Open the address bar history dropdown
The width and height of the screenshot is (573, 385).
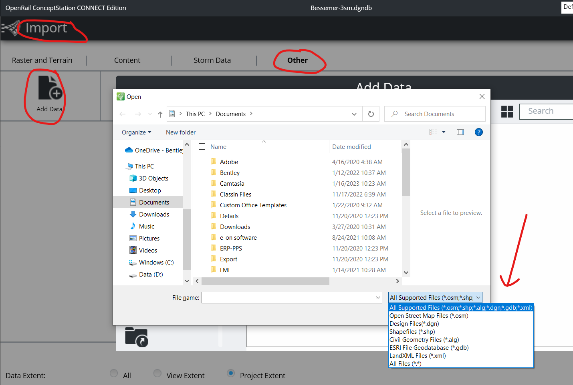354,114
